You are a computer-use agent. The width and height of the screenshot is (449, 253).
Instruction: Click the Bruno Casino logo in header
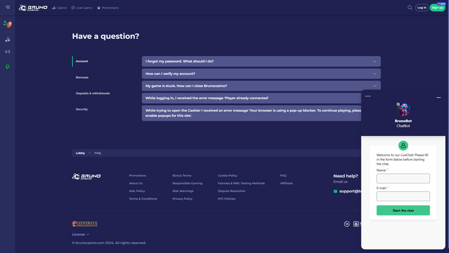pos(33,8)
